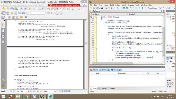This screenshot has width=176, height=99.
Task: Open the File Explorer taskbar icon
Action: point(18,97)
